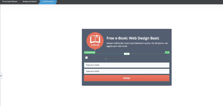Select the 'Free e-Book: Web Design Basic' heading
The width and height of the screenshot is (223, 106).
coord(133,38)
